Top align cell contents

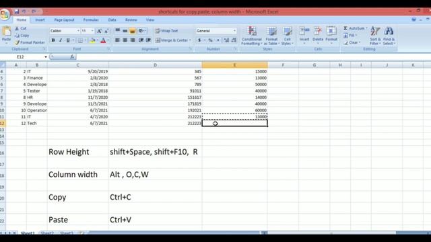[117, 30]
